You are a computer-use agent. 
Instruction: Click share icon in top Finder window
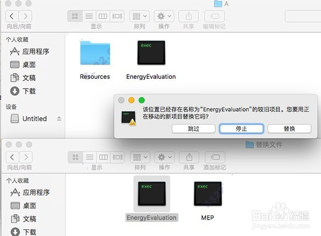[x=188, y=16]
